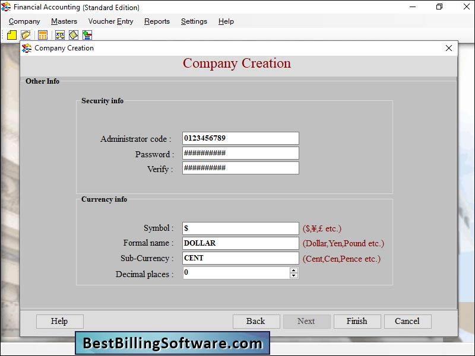Click the calculator/ledger toolbar icon
Screen dimensions: 475x356
(x=42, y=35)
